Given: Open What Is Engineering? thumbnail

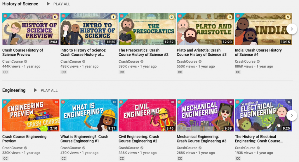Looking at the screenshot, I should [x=89, y=115].
